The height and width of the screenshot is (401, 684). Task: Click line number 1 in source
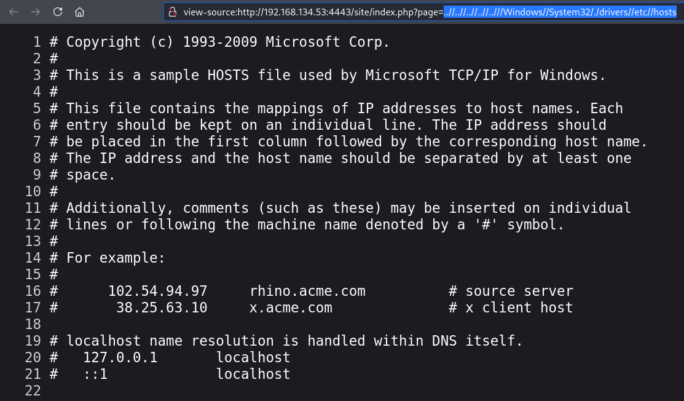click(x=37, y=42)
